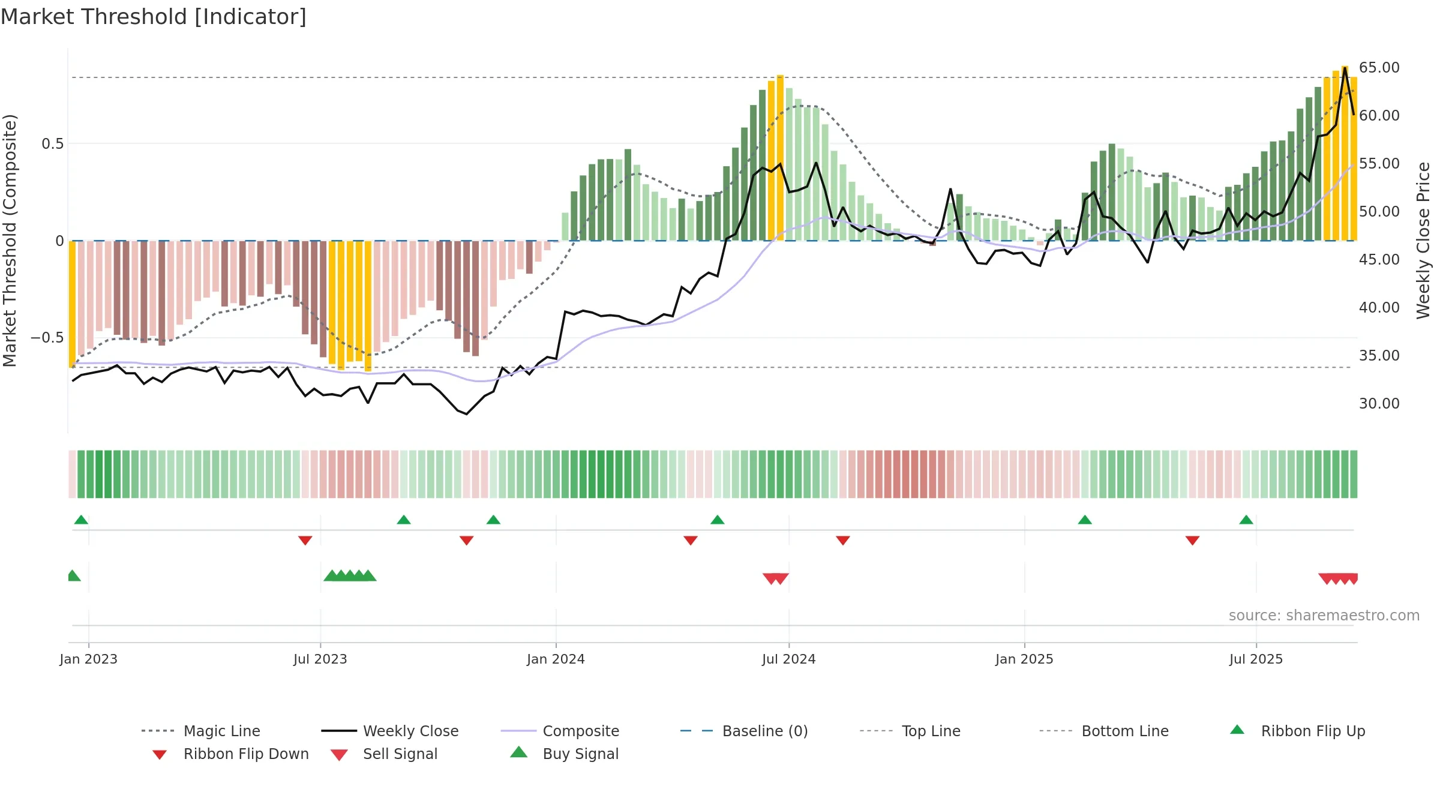The image size is (1440, 810).
Task: Click the Jan 2023 x-axis label
Action: (x=89, y=659)
